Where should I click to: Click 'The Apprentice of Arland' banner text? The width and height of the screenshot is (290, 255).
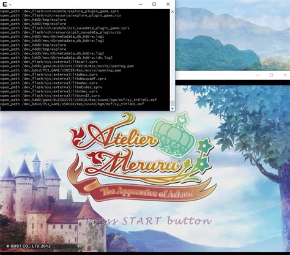coord(147,192)
